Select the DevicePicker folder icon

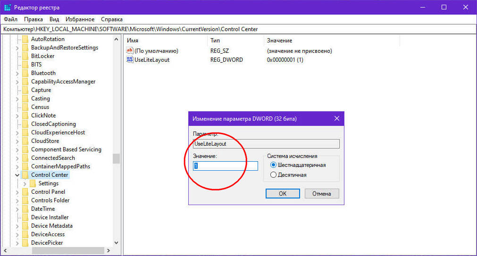point(25,243)
